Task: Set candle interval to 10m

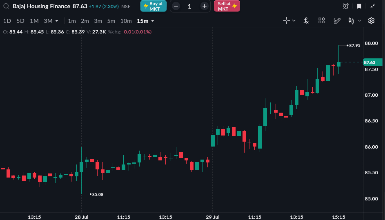Action: click(x=126, y=21)
